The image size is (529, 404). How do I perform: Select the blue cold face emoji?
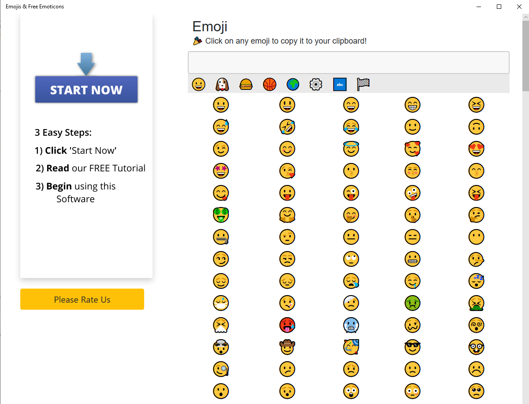[351, 325]
